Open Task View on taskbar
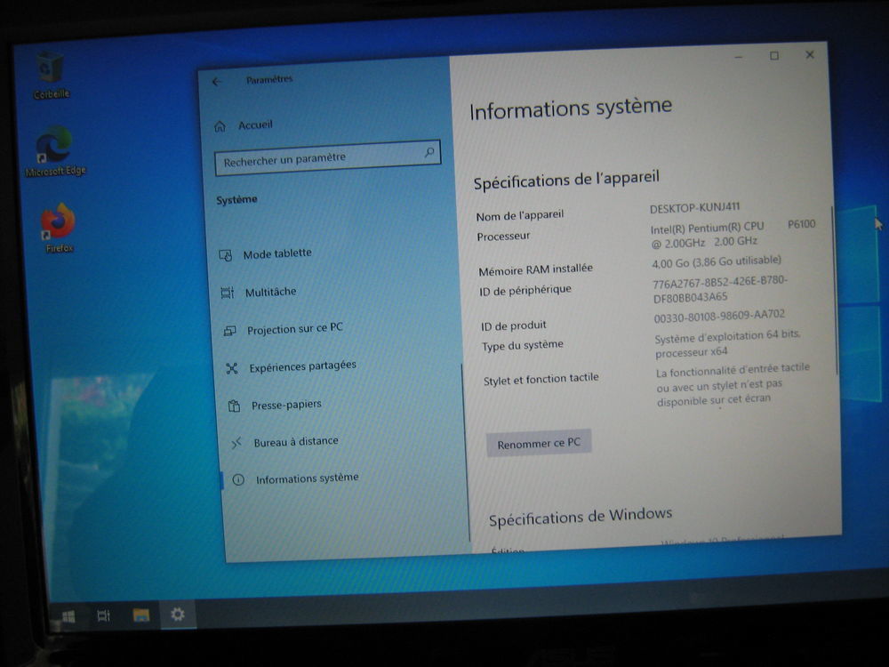Viewport: 889px width, 667px height. point(103,615)
